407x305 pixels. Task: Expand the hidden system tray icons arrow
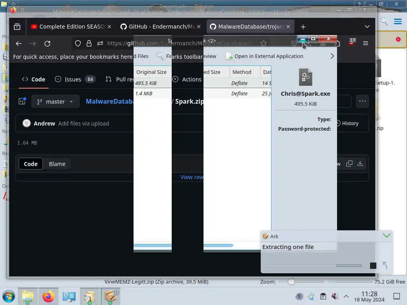tap(346, 296)
